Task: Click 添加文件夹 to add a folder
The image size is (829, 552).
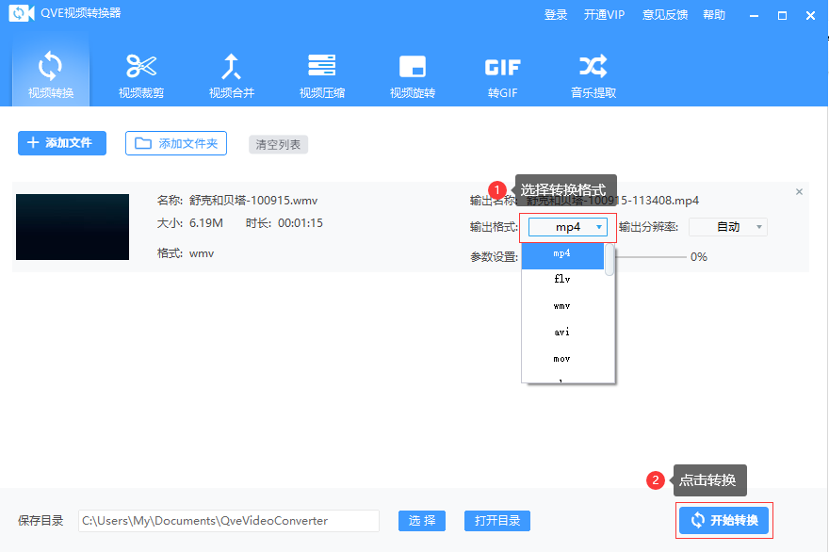Action: [176, 143]
